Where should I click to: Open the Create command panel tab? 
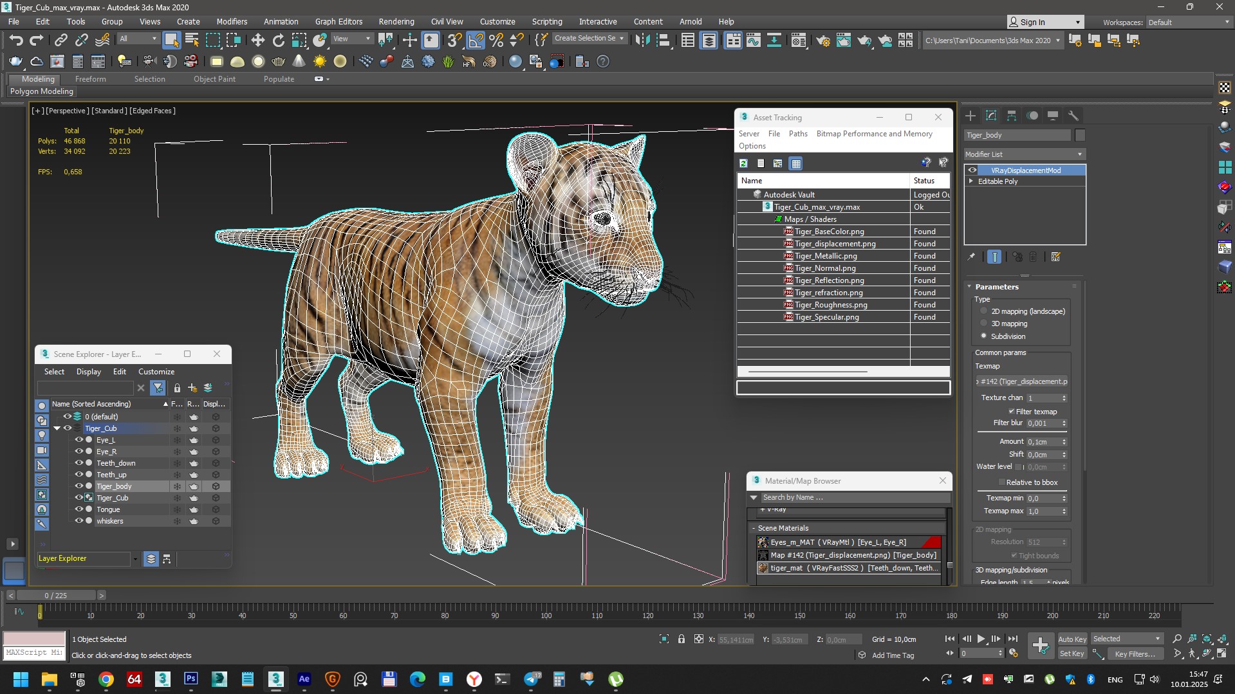pyautogui.click(x=970, y=116)
